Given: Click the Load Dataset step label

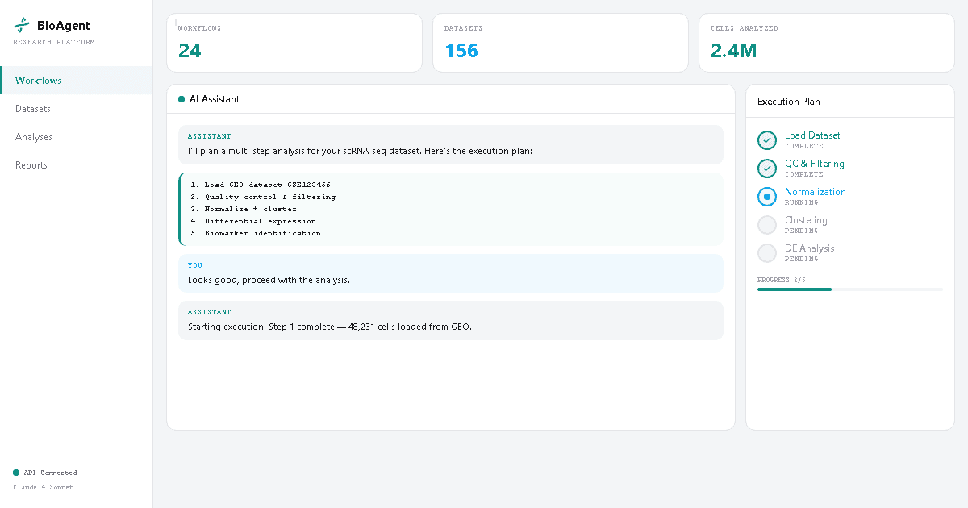Looking at the screenshot, I should click(812, 135).
